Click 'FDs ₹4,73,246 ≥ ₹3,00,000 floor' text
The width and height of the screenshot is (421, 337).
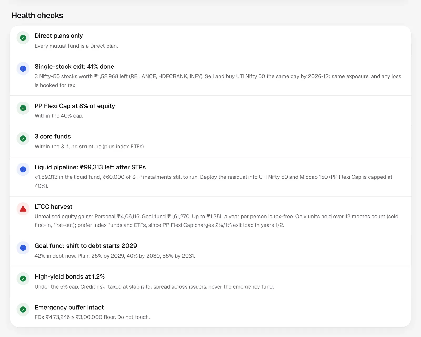(x=92, y=317)
